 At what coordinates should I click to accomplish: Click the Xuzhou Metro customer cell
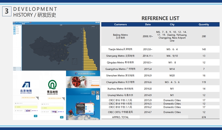click(x=120, y=89)
